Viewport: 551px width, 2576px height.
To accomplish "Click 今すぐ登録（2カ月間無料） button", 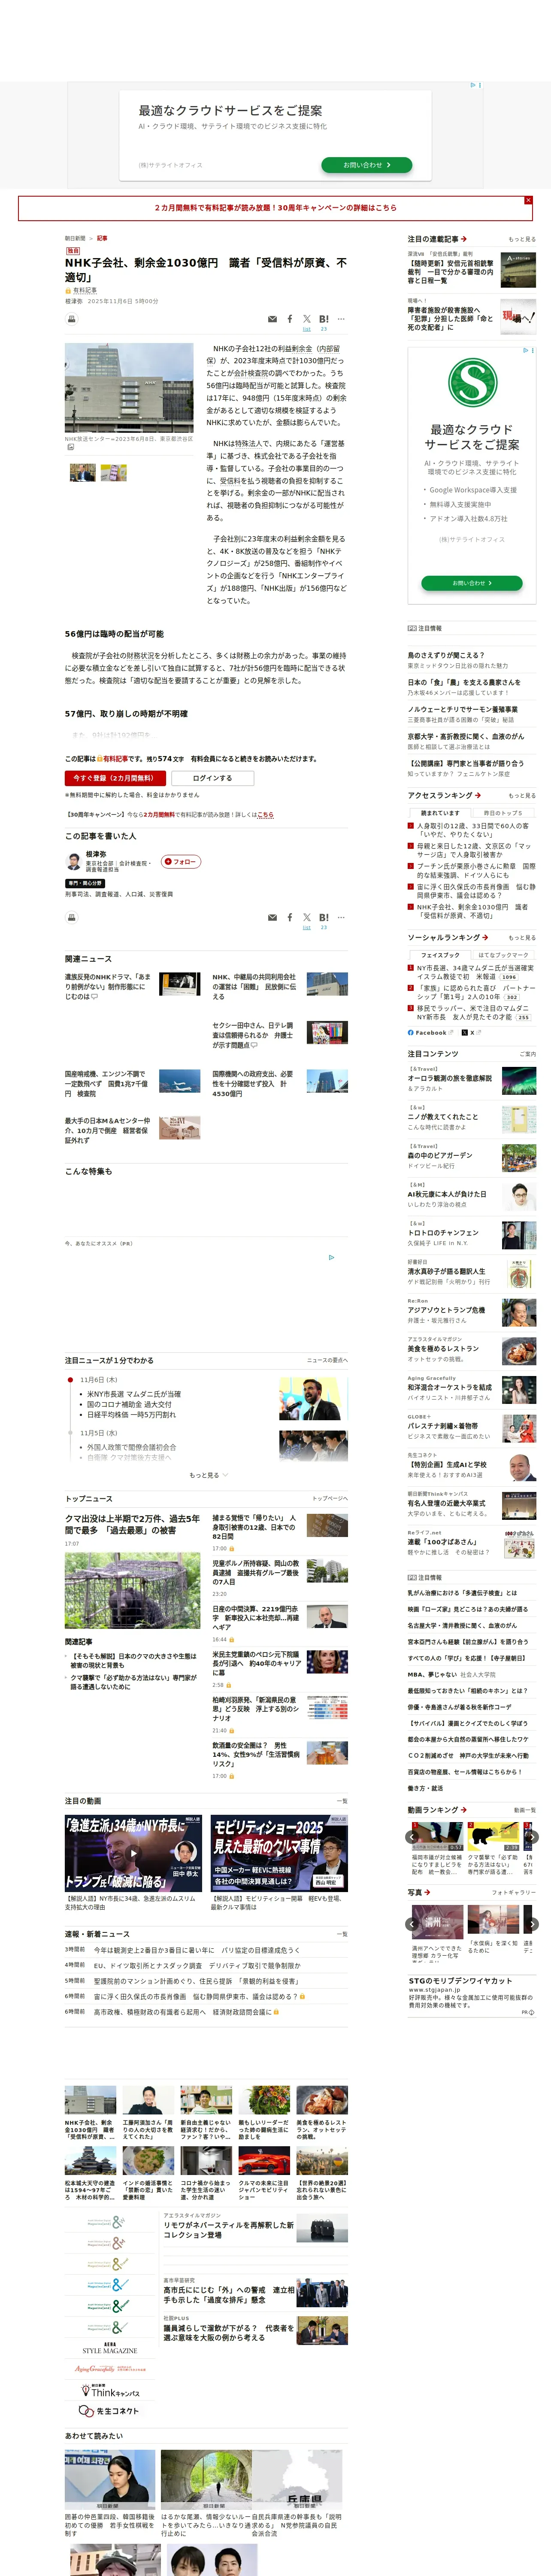I will (x=114, y=777).
